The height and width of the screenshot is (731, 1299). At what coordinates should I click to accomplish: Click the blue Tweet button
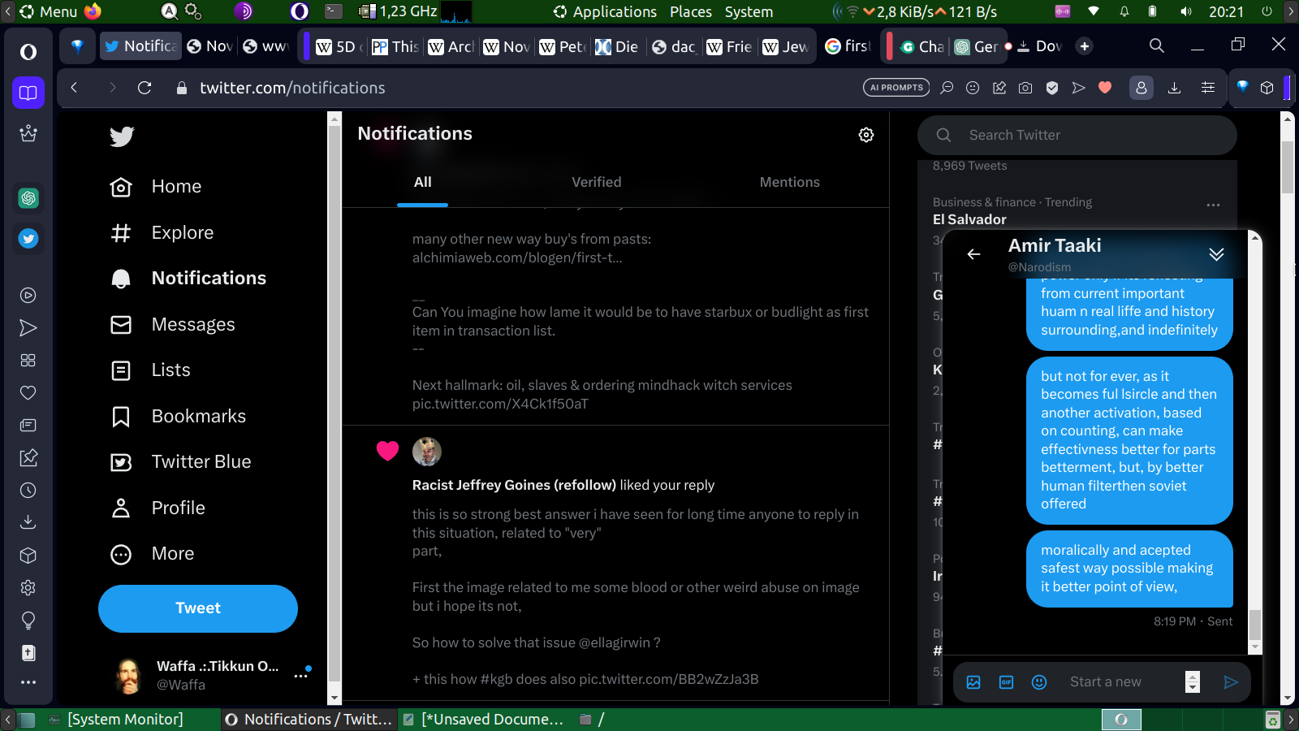(x=198, y=608)
